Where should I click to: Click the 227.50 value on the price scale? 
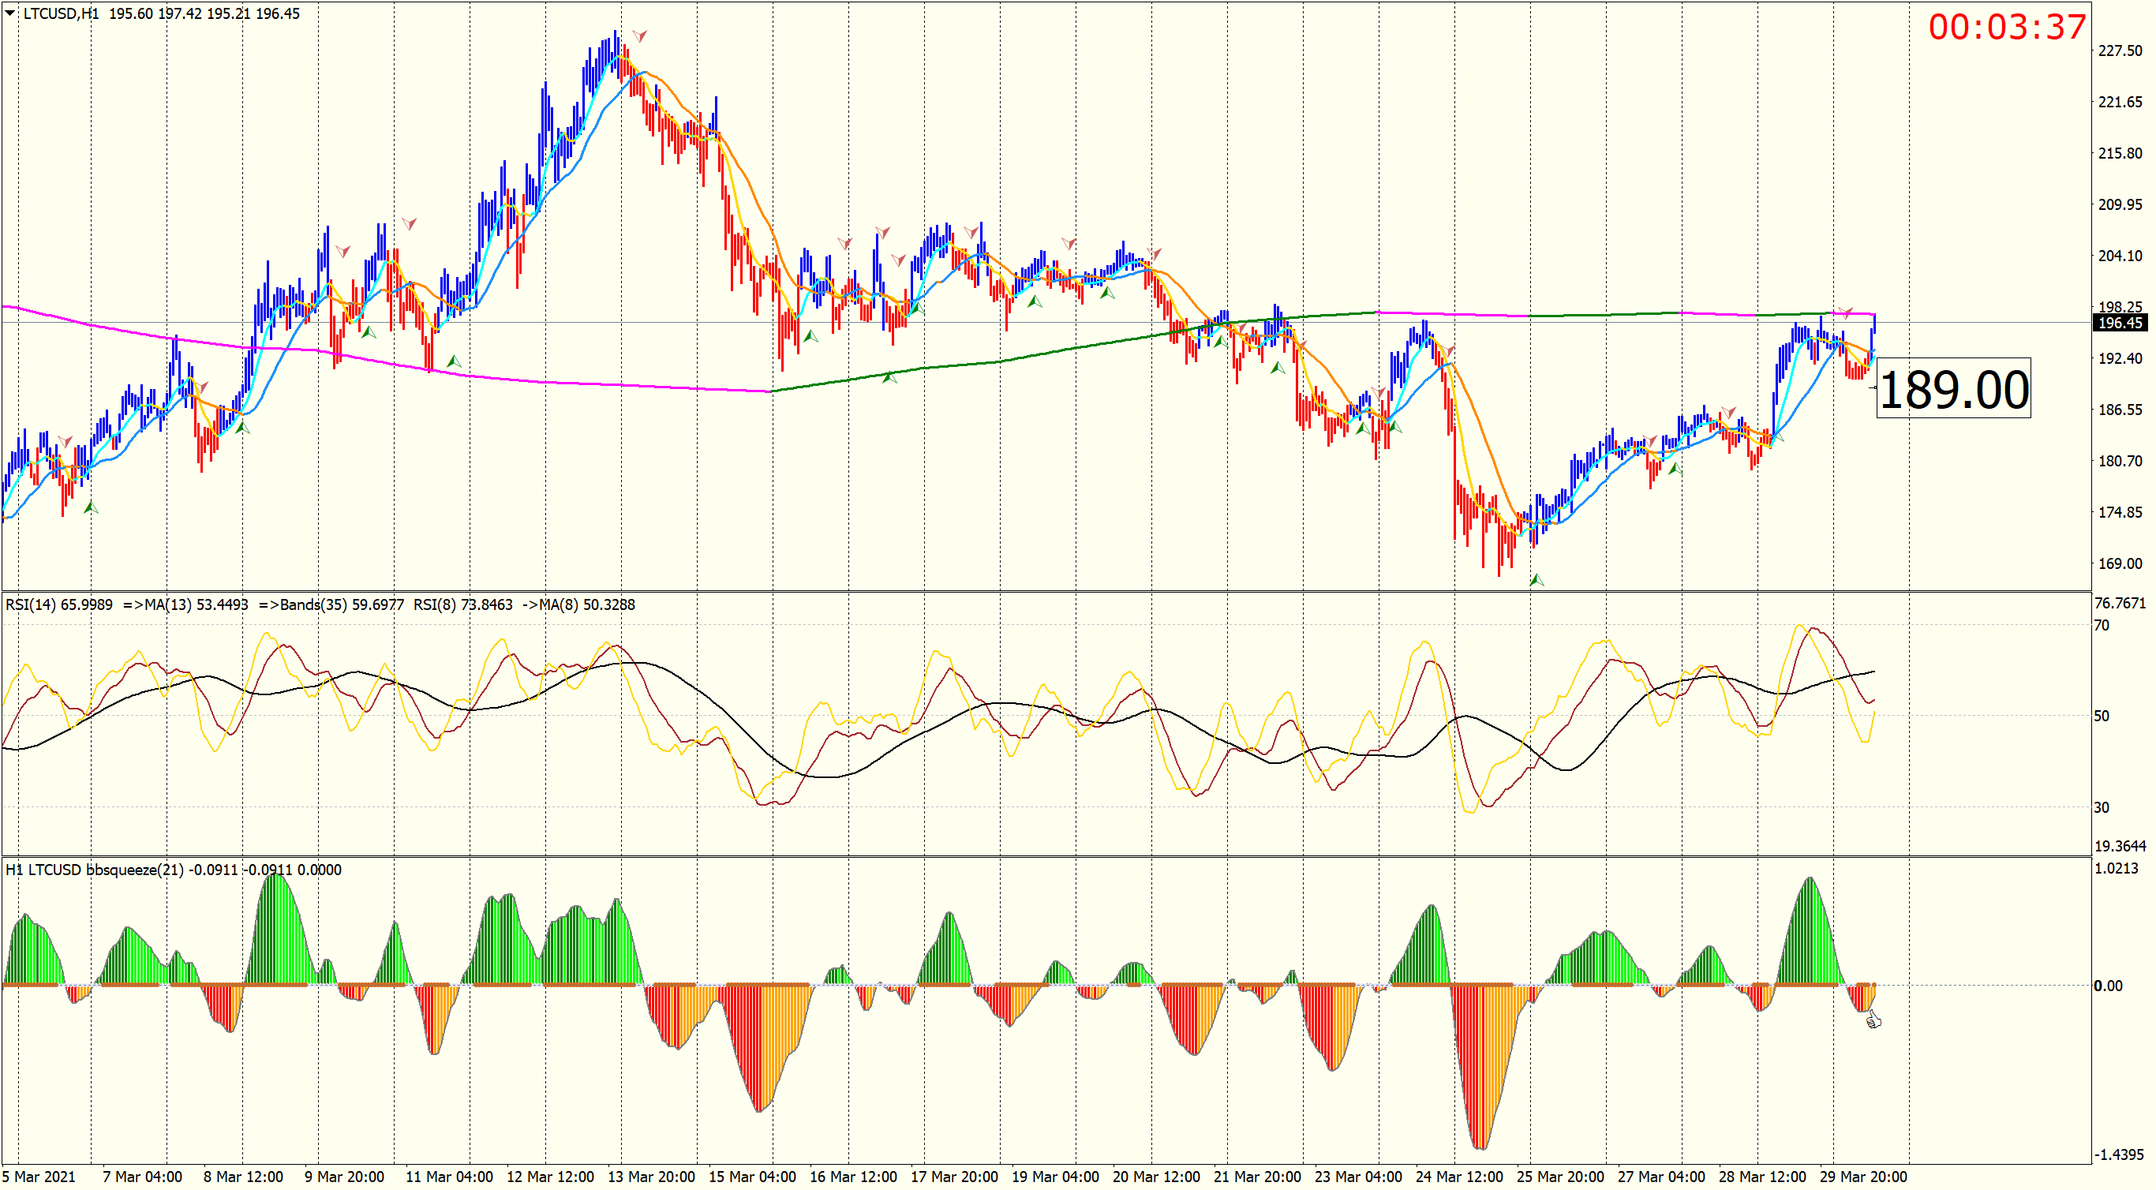[2119, 51]
